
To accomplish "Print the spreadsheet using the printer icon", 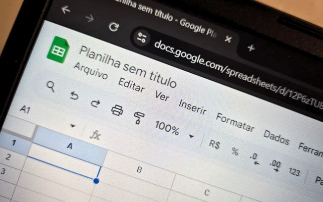I will (x=117, y=110).
